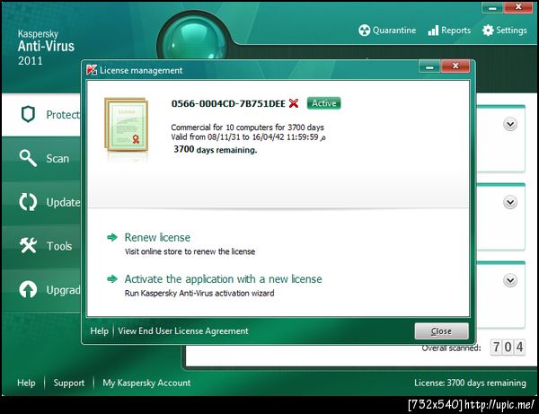Image resolution: width=539 pixels, height=414 pixels.
Task: View End User License Agreement
Action: pyautogui.click(x=183, y=330)
